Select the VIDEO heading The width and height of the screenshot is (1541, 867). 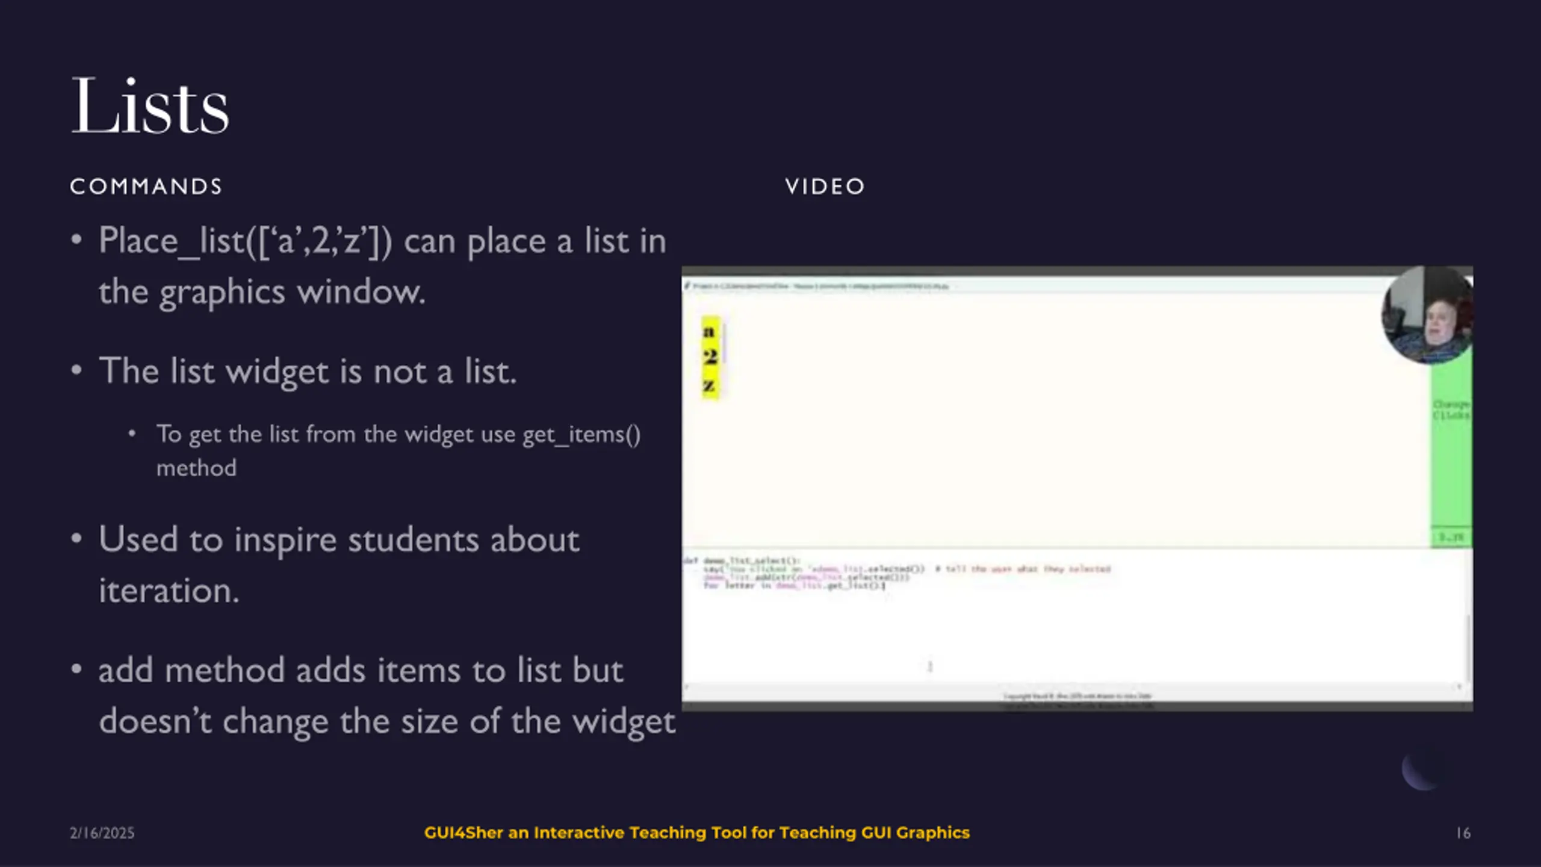(825, 186)
